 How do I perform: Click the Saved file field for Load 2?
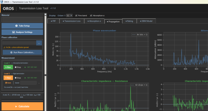pos(28,83)
